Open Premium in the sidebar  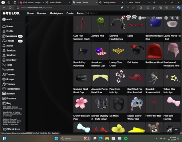[9, 98]
